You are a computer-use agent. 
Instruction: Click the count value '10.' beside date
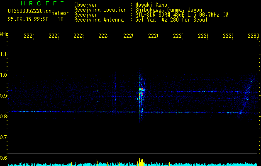point(62,20)
